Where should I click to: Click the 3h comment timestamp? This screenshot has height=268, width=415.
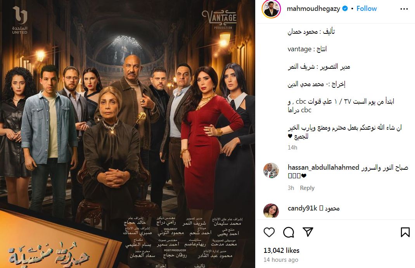(x=291, y=188)
